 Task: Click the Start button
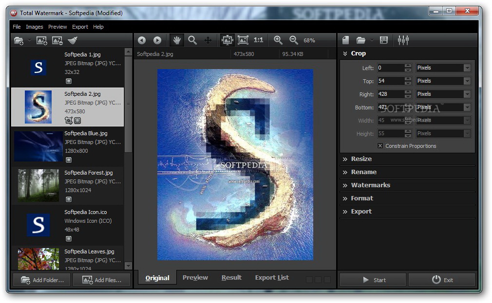coord(373,280)
